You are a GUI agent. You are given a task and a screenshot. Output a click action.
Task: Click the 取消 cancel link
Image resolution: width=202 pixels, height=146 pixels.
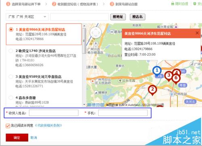[x=34, y=138]
